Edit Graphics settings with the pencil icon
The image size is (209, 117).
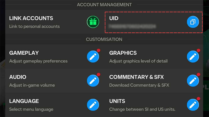pos(193,56)
